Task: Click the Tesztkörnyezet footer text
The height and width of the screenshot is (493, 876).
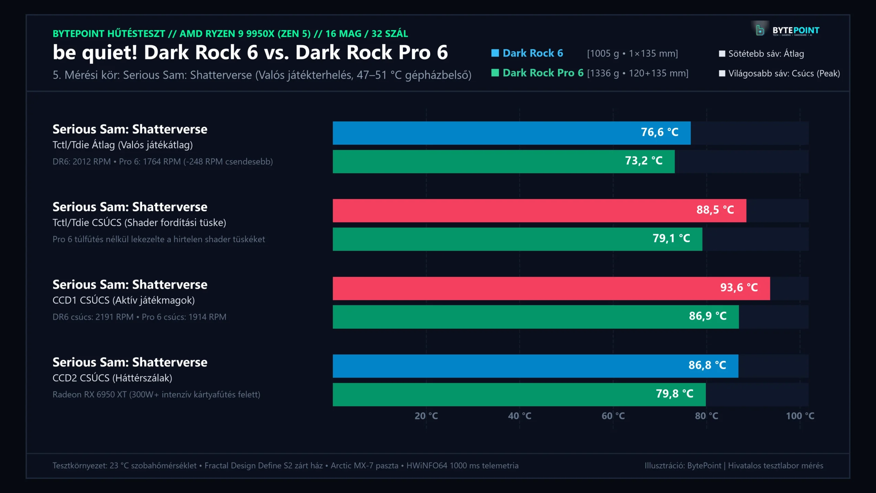Action: 285,466
